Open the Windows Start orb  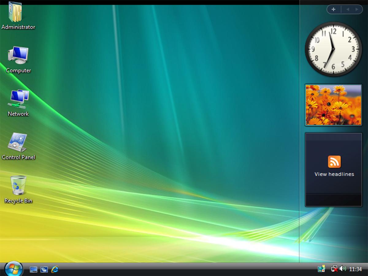14,269
